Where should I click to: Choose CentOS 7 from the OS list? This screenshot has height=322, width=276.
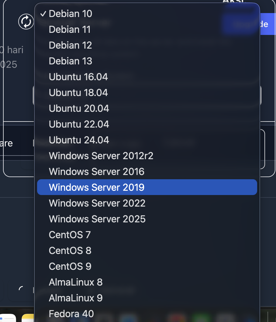(x=70, y=235)
